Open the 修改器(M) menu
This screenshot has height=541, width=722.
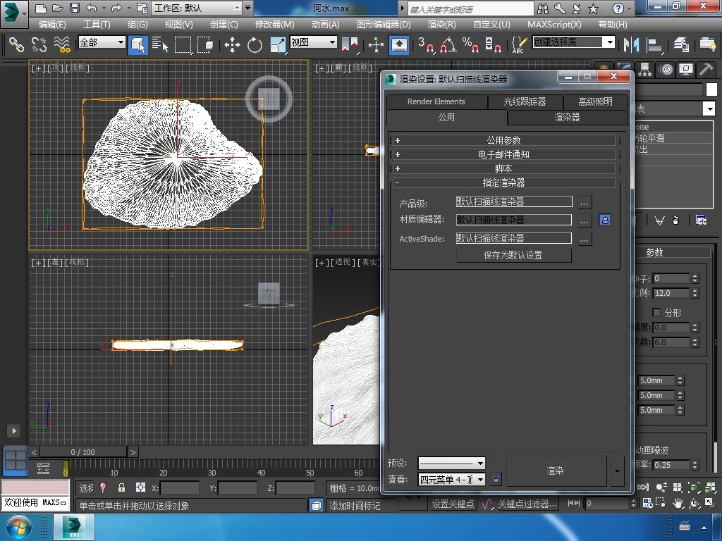[x=274, y=25]
